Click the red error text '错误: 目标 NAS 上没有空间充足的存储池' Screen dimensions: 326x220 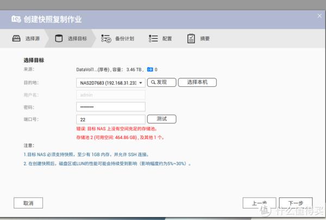pyautogui.click(x=116, y=129)
